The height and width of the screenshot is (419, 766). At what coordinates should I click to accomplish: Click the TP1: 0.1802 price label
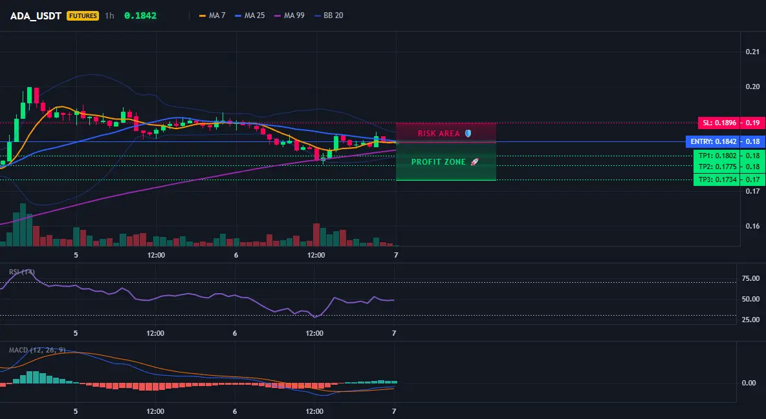(717, 156)
